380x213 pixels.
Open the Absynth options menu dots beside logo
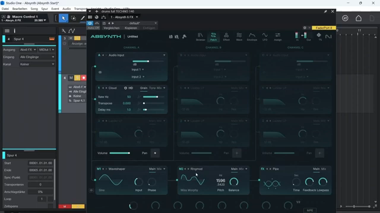(124, 37)
